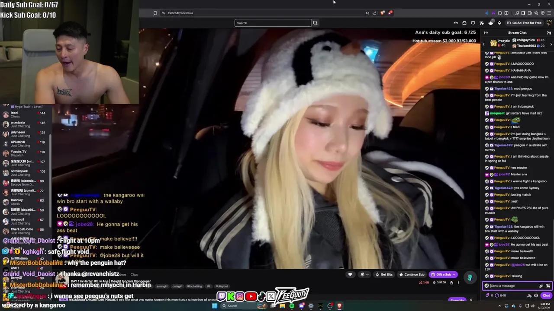Show previous gift leaderboard entry arrow
This screenshot has width=554, height=311.
pos(484,44)
